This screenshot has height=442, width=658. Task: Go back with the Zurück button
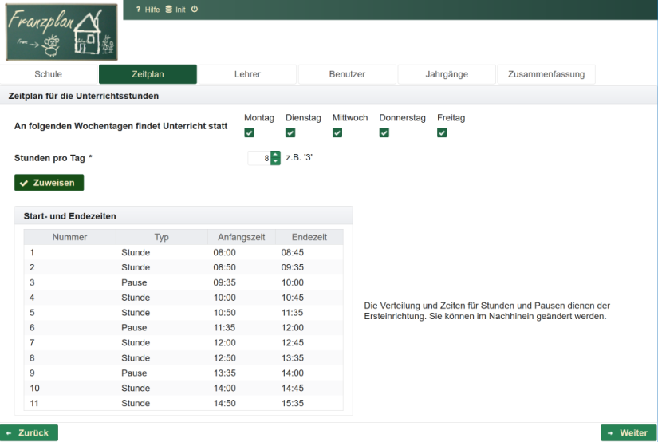29,432
